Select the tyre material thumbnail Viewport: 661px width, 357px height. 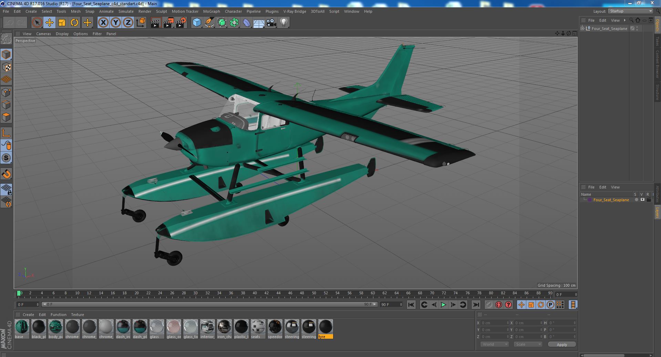click(x=326, y=327)
